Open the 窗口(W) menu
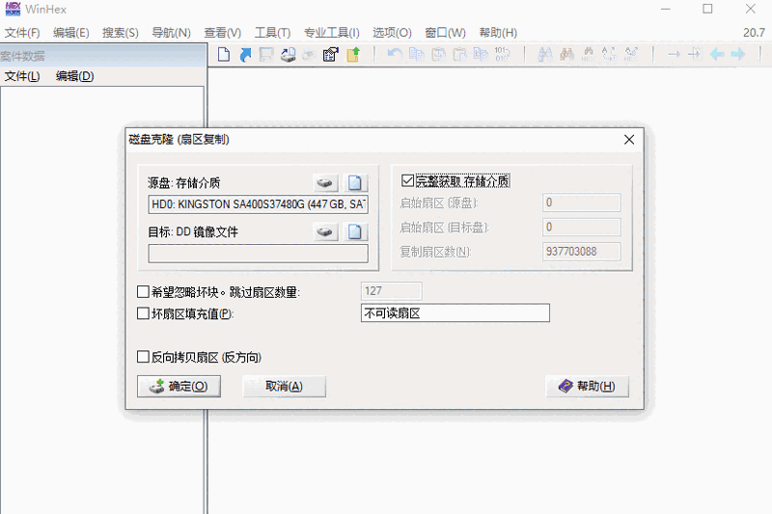The image size is (772, 514). (x=445, y=33)
